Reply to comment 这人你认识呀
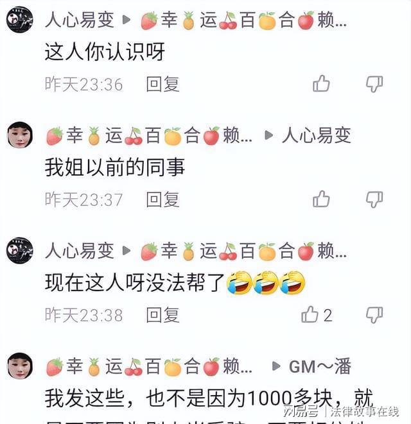The width and height of the screenshot is (411, 424). click(162, 84)
